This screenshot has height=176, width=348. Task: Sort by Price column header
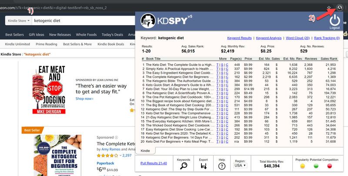248,59
